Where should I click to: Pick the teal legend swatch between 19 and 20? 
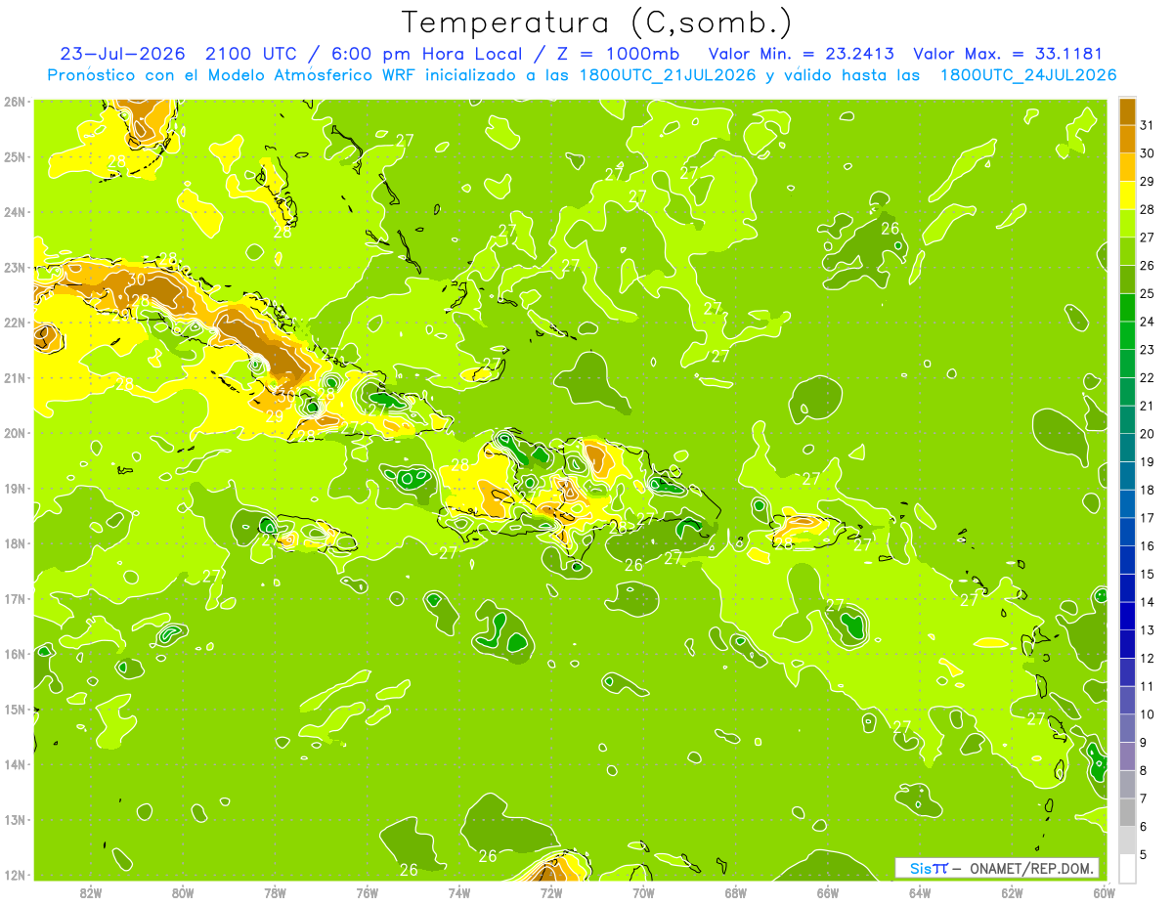[1127, 448]
